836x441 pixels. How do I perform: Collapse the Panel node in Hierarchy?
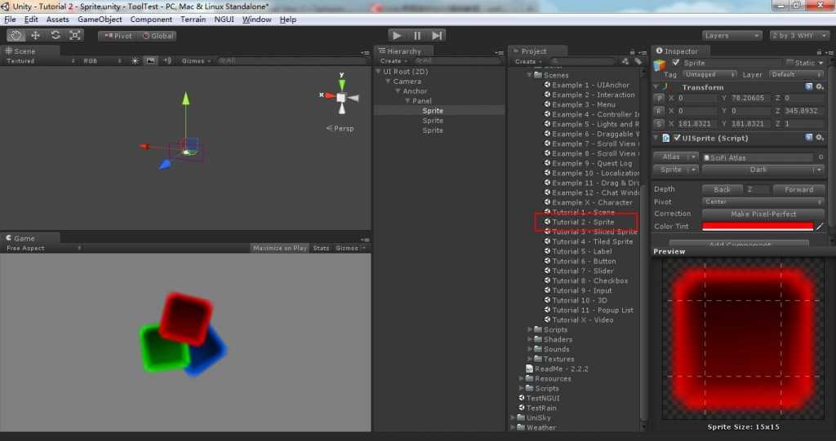tap(407, 100)
